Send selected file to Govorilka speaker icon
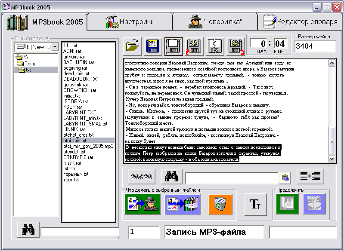344x251 pixels. (143, 204)
